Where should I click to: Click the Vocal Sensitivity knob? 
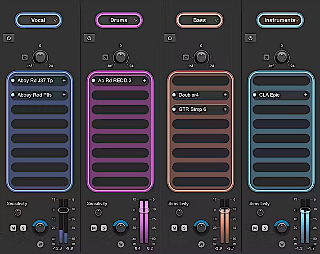[18, 213]
